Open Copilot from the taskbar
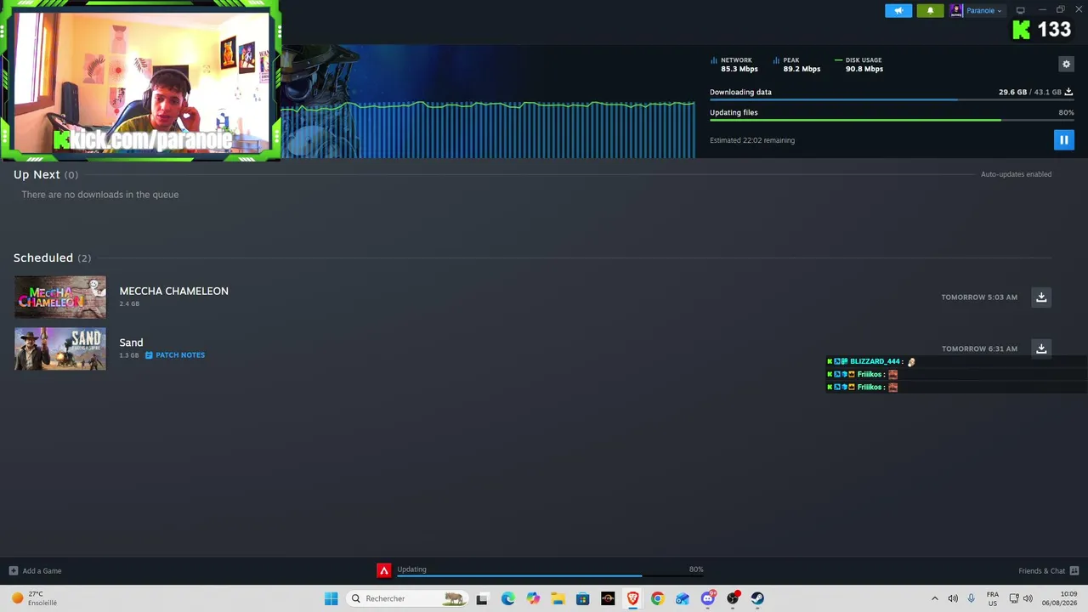 pos(533,598)
